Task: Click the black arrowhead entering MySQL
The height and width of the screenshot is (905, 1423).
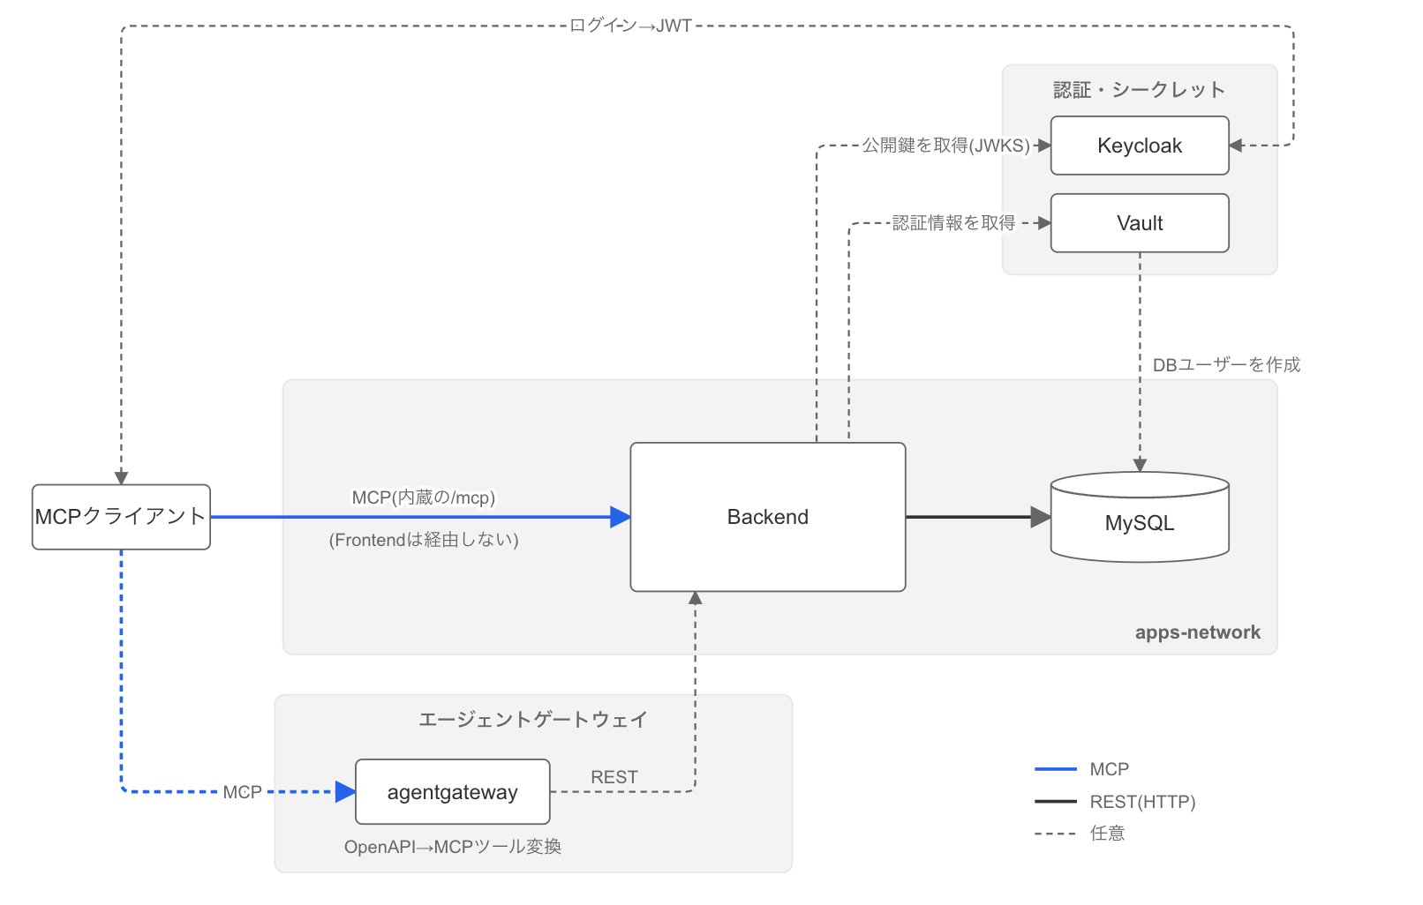Action: coord(1041,517)
